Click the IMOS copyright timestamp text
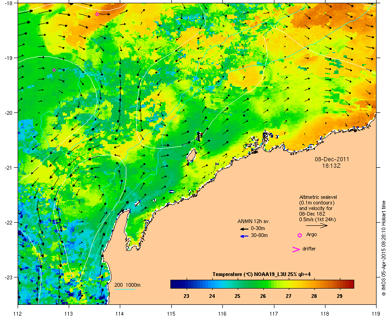 383,249
